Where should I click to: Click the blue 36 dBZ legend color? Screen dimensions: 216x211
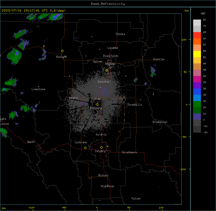tap(197, 91)
